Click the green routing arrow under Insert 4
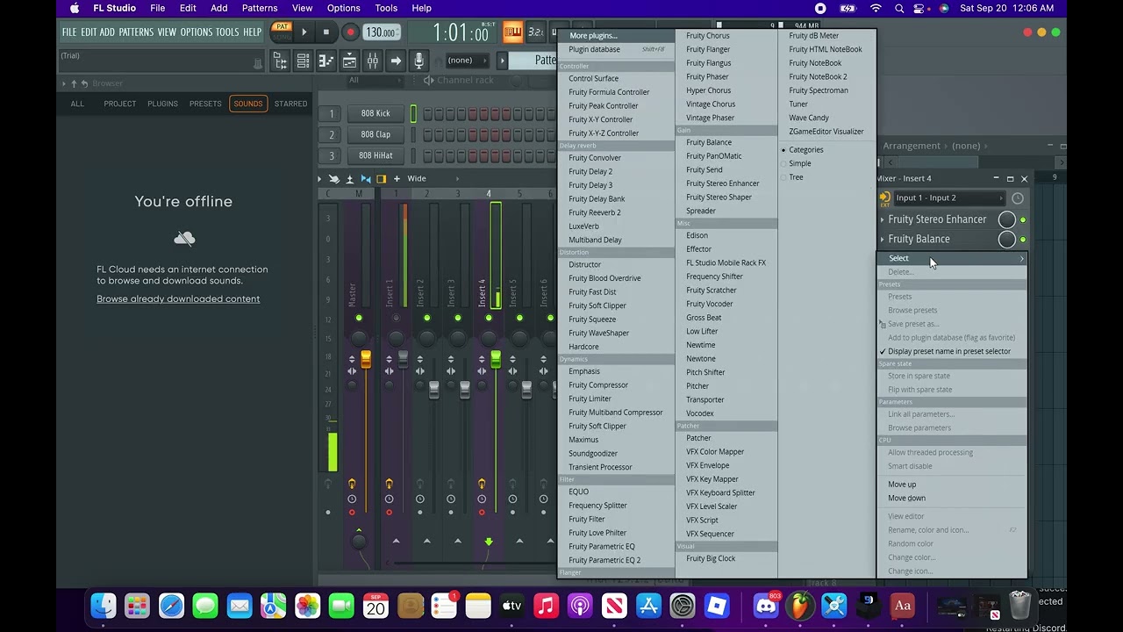Screen dimensions: 1123x632 click(489, 541)
